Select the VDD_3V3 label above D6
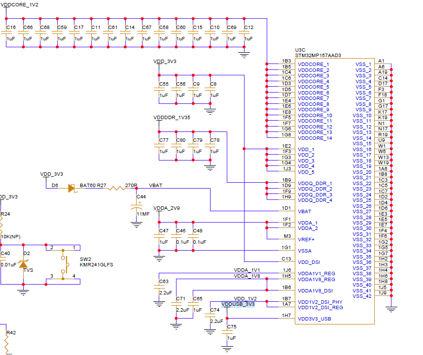Screen dimensions: 423x355 pos(52,174)
